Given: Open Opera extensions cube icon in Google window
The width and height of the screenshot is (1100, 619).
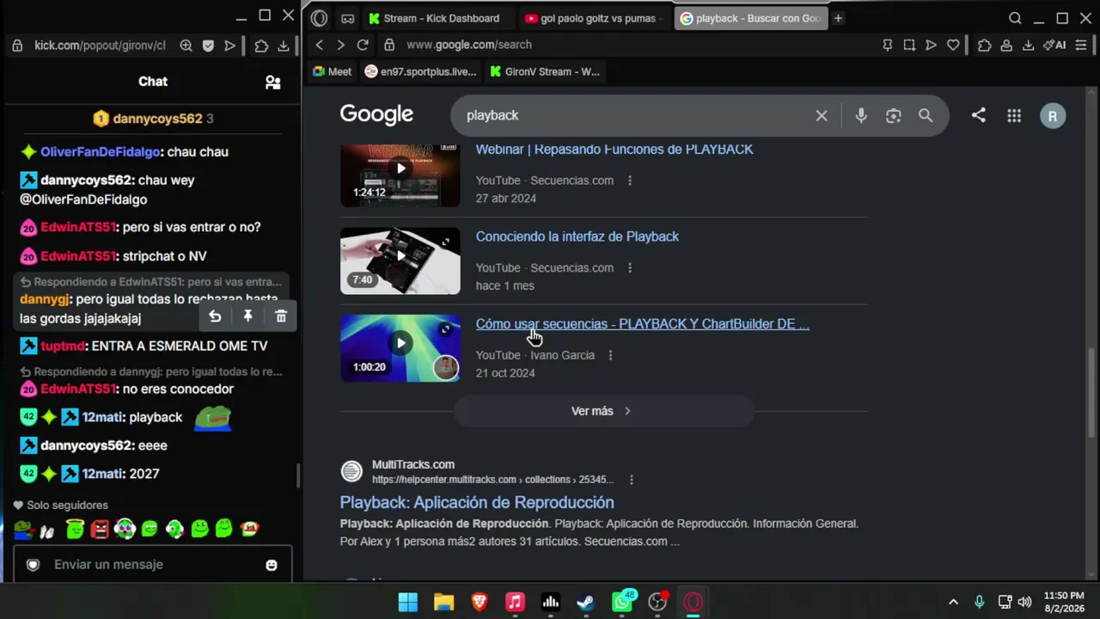Looking at the screenshot, I should [x=985, y=45].
